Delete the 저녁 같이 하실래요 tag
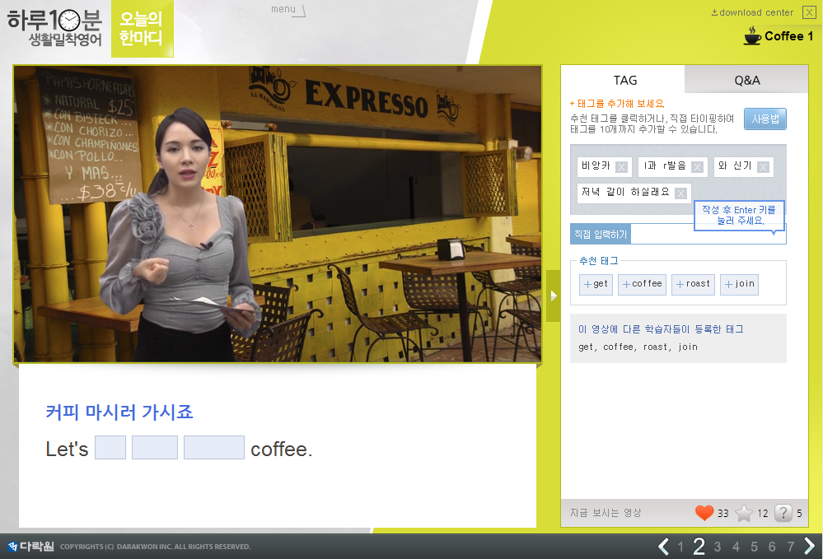This screenshot has width=823, height=559. click(x=680, y=193)
